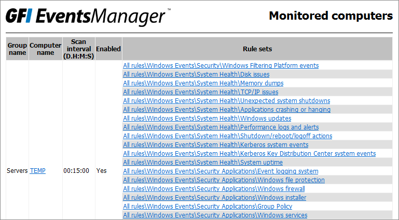Open Unexpected system shutdowns rule set link
Screen dimensions: 399x220
[226, 101]
